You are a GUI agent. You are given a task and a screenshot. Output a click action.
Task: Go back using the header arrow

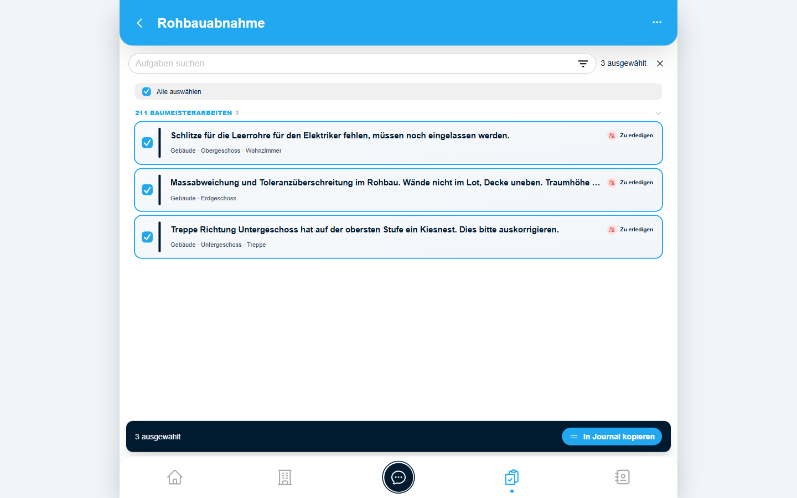[x=139, y=23]
